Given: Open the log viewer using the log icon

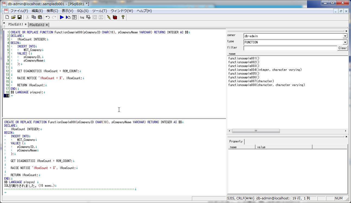Looking at the screenshot, I should pyautogui.click(x=82, y=17).
